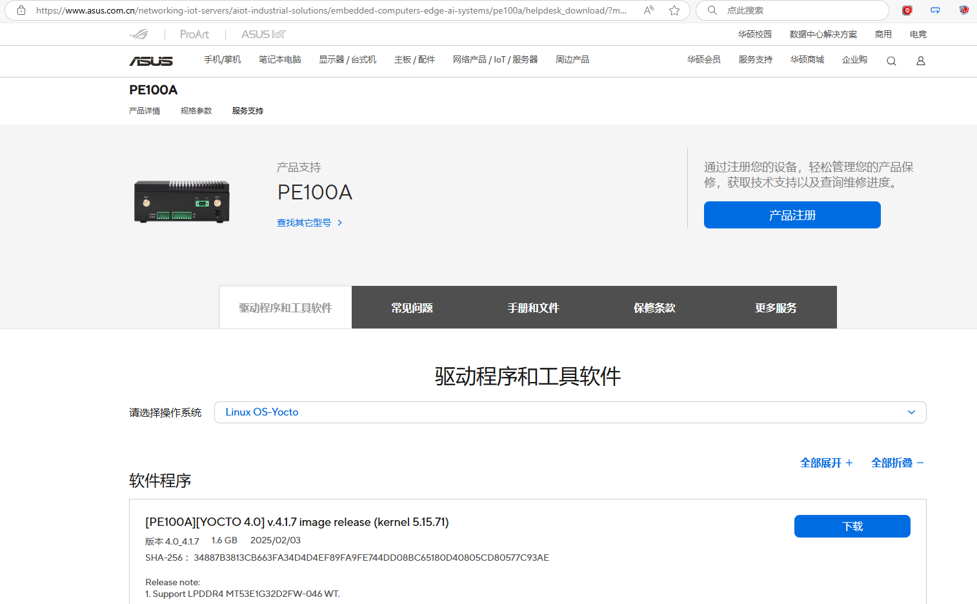Click the 华硕校园 link
Screen dimensions: 977x604
click(x=755, y=34)
